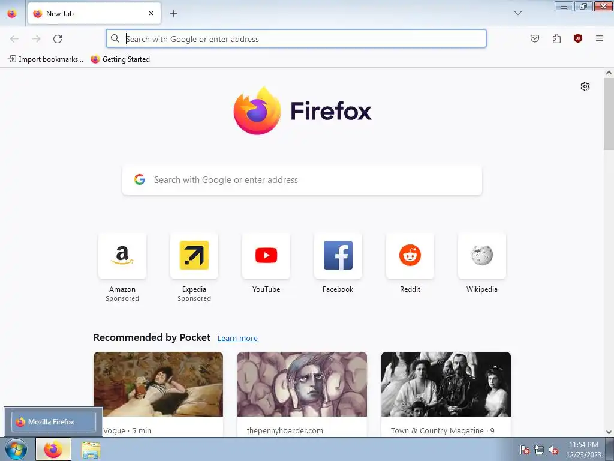This screenshot has height=461, width=614.
Task: Click Import bookmarks in bookmarks toolbar
Action: [x=46, y=59]
